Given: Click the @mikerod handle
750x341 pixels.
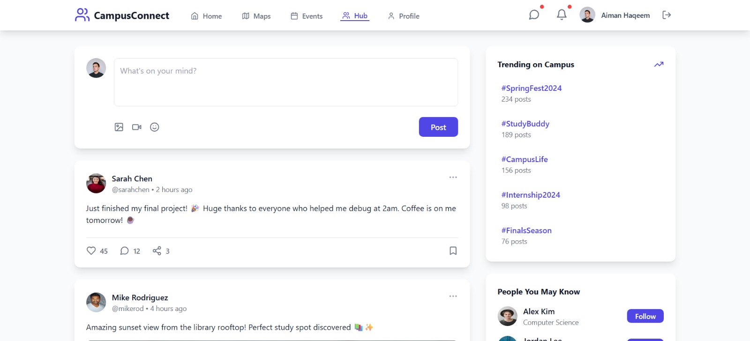Looking at the screenshot, I should tap(127, 309).
